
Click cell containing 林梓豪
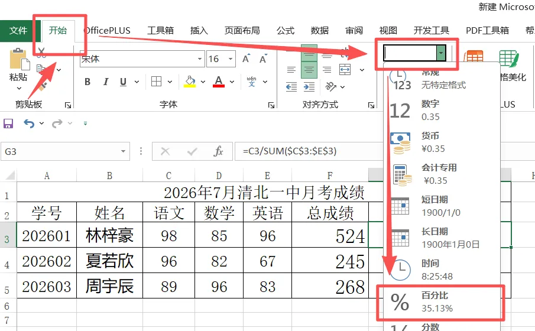[109, 235]
